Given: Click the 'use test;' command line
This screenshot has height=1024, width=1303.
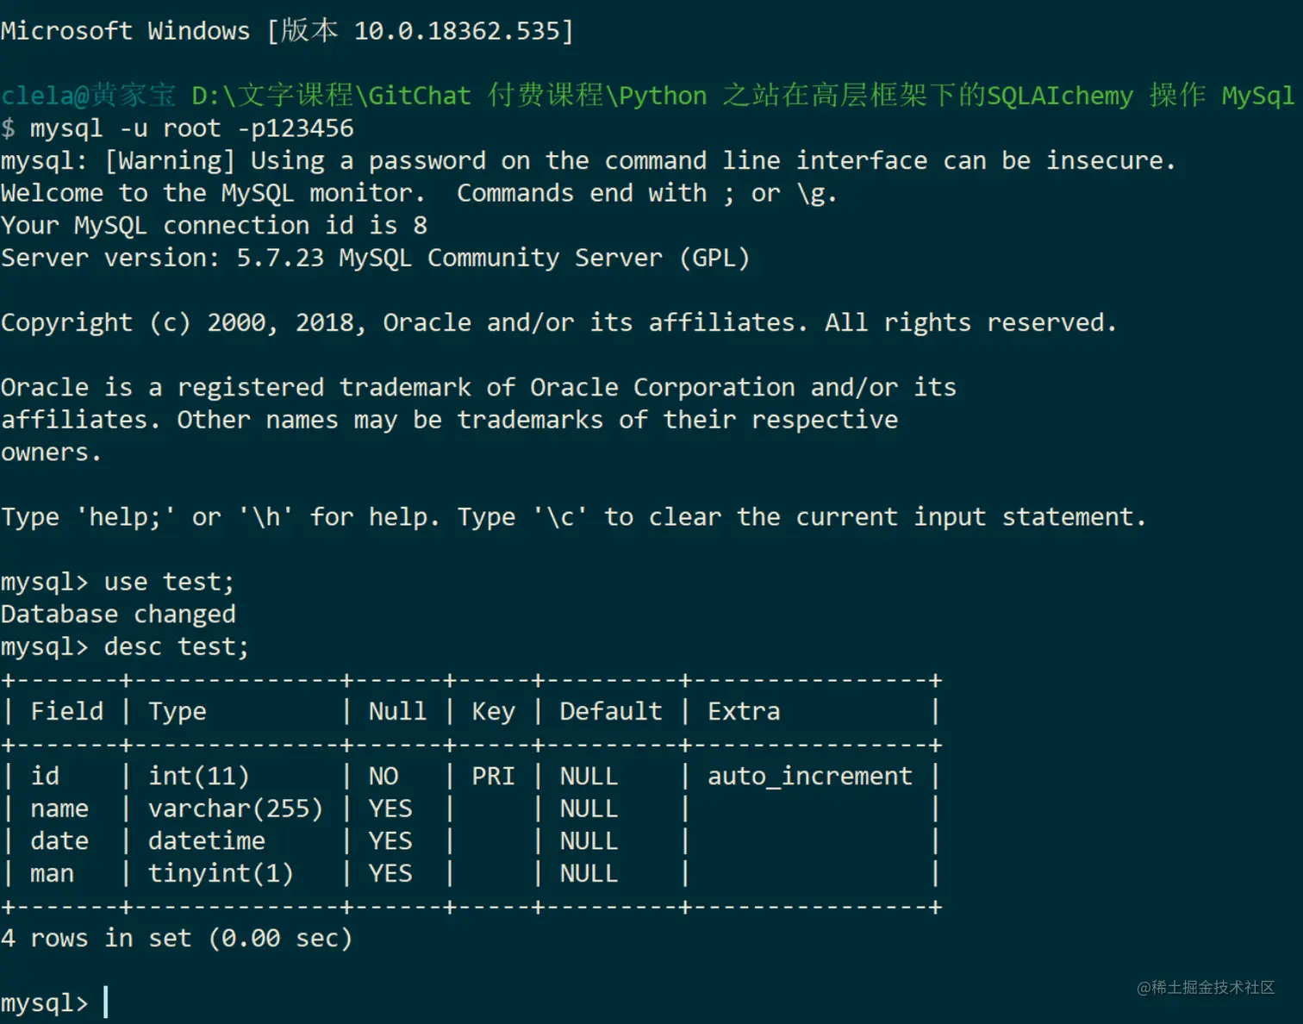Looking at the screenshot, I should tap(117, 582).
